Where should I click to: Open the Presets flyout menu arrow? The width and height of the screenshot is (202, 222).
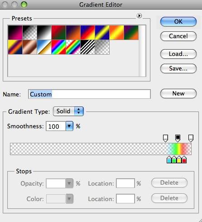click(x=139, y=15)
